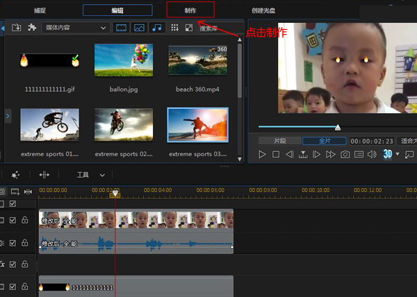Click the preview playback slider handle

[x=338, y=128]
